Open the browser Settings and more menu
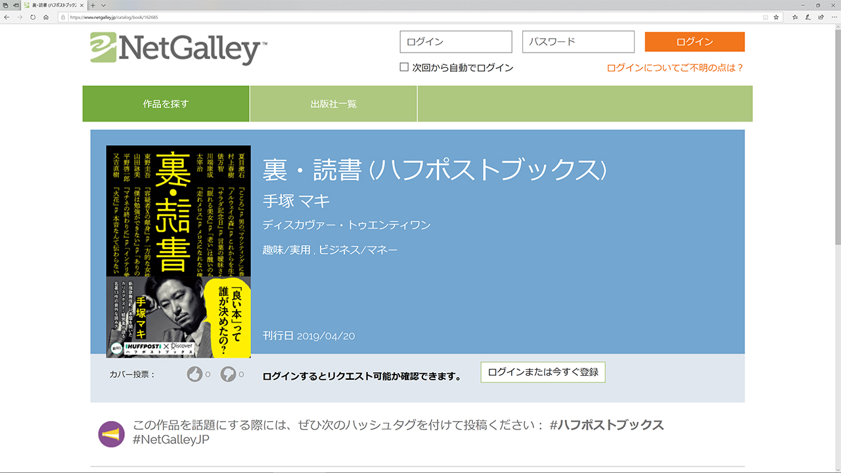This screenshot has height=473, width=841. (x=833, y=17)
